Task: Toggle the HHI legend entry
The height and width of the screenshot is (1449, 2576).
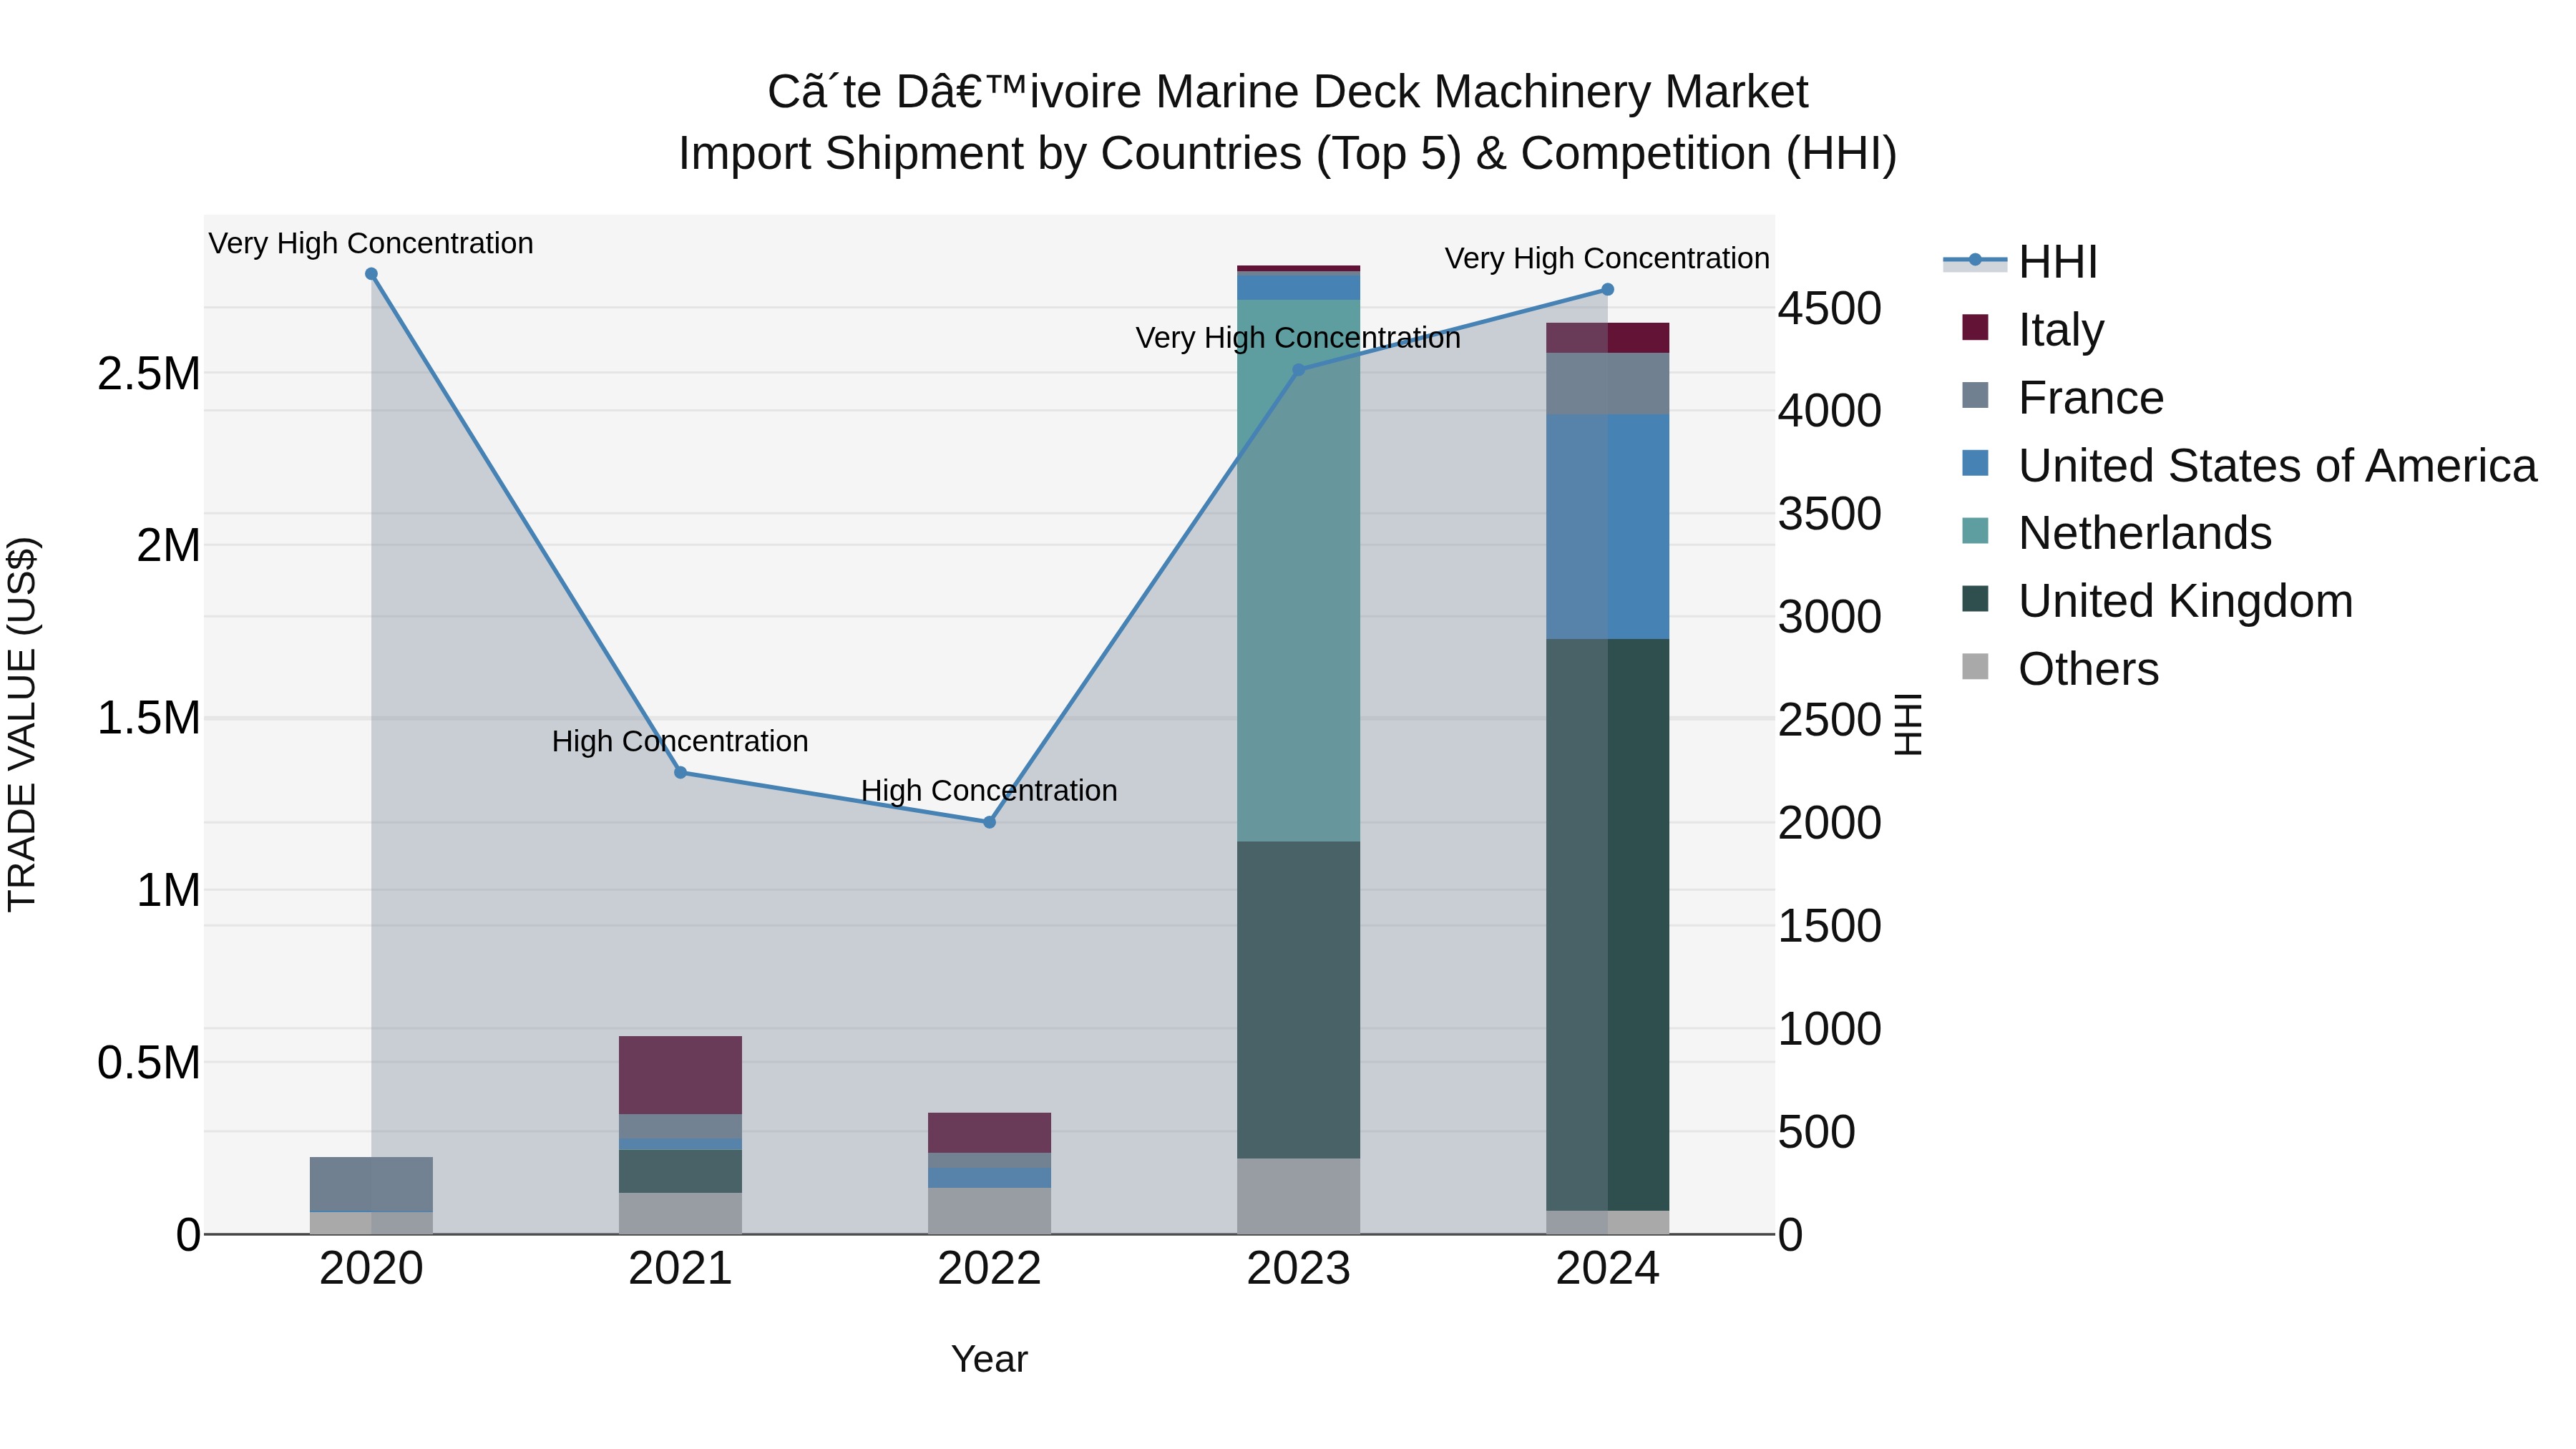Action: pyautogui.click(x=2020, y=262)
